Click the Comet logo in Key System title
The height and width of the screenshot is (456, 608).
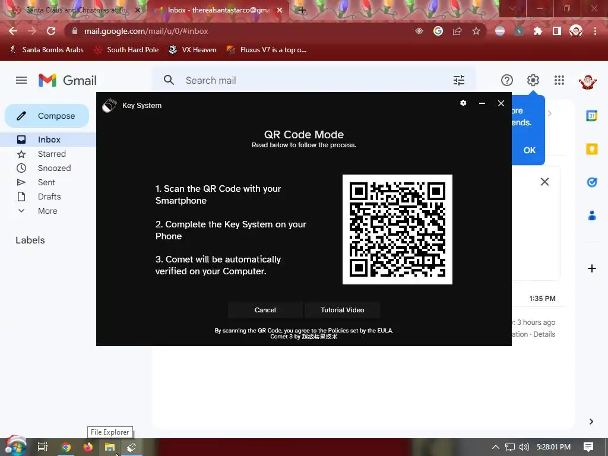(109, 105)
